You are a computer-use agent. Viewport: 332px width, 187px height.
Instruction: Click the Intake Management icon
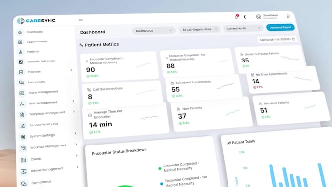coord(23,171)
